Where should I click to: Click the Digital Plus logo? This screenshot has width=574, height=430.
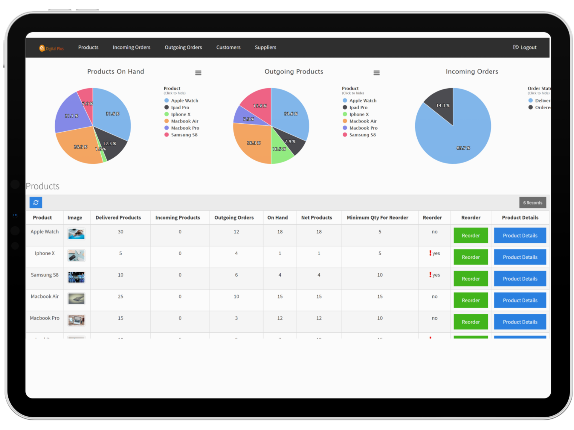(x=51, y=48)
